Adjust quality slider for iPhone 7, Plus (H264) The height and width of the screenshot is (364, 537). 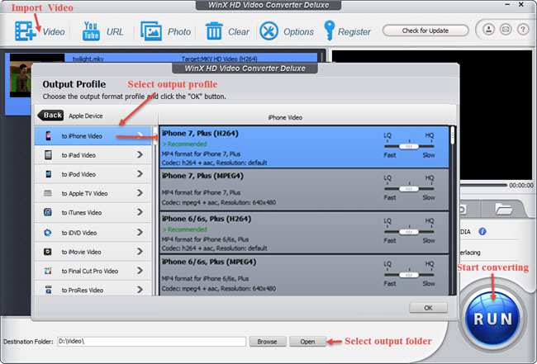pyautogui.click(x=409, y=146)
